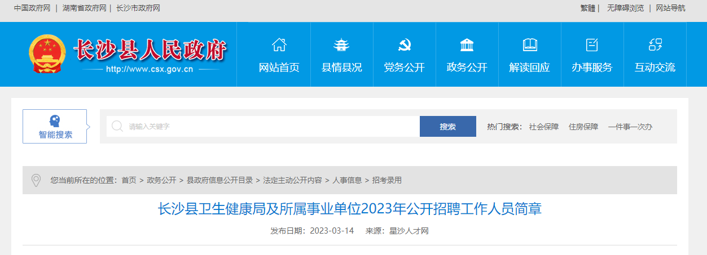
Task: Search hot keyword 社会保障
Action: click(543, 127)
